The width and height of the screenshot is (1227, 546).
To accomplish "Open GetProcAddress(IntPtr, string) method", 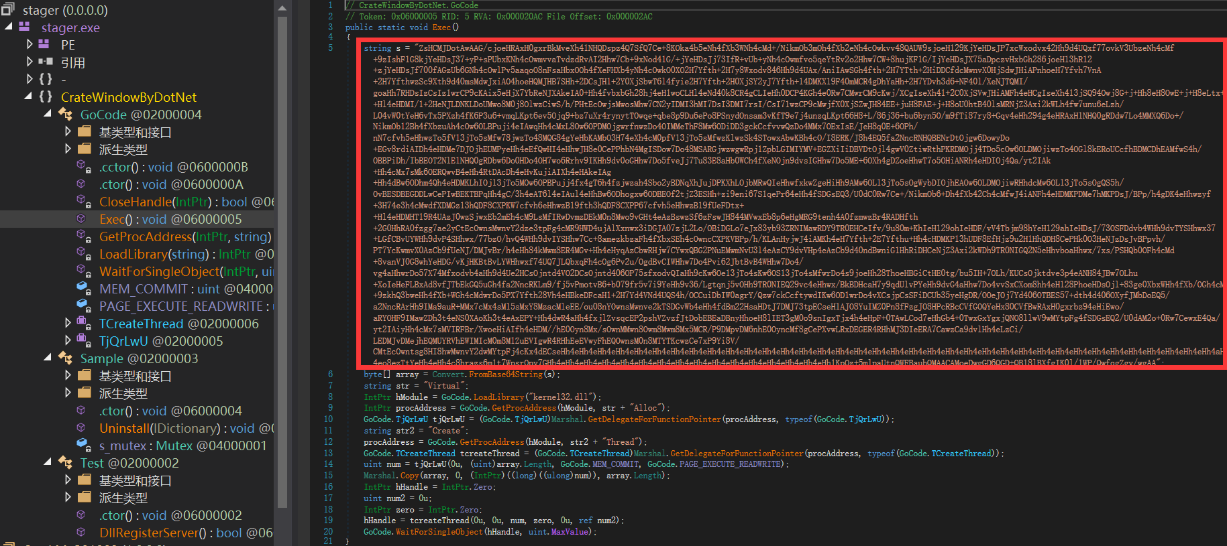I will (x=185, y=236).
